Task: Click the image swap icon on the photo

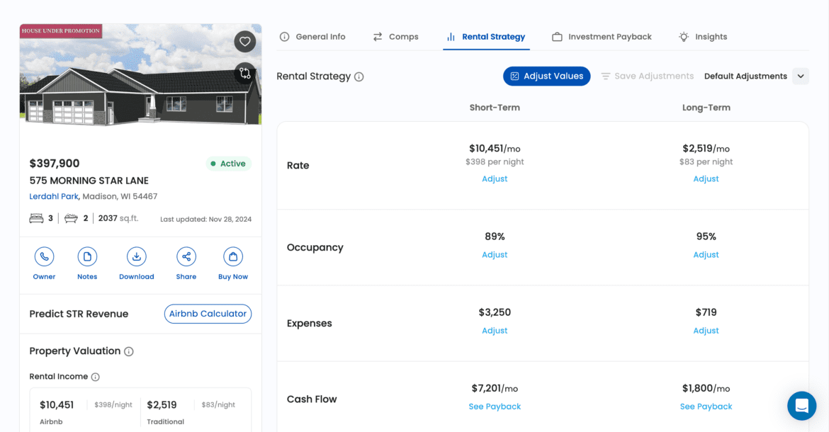Action: 244,73
